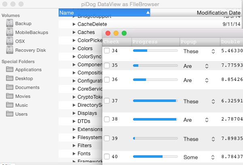Viewport: 243px width, 165px height.
Task: Open the 'These' popup in row 39
Action: 199,139
